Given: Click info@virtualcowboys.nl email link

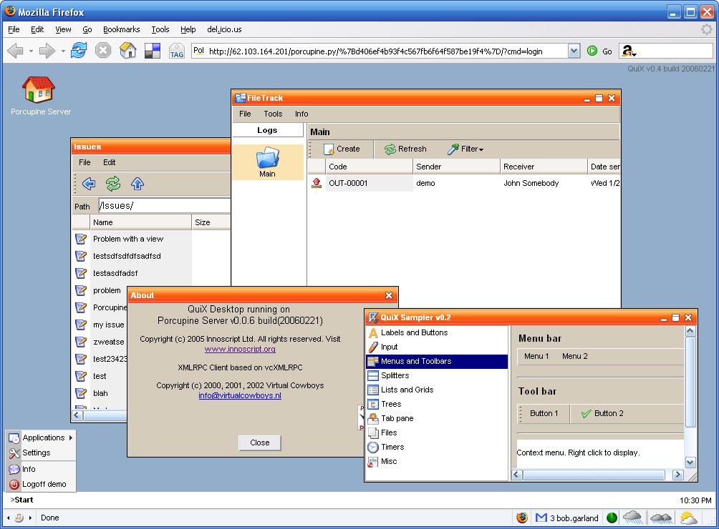Looking at the screenshot, I should 240,395.
